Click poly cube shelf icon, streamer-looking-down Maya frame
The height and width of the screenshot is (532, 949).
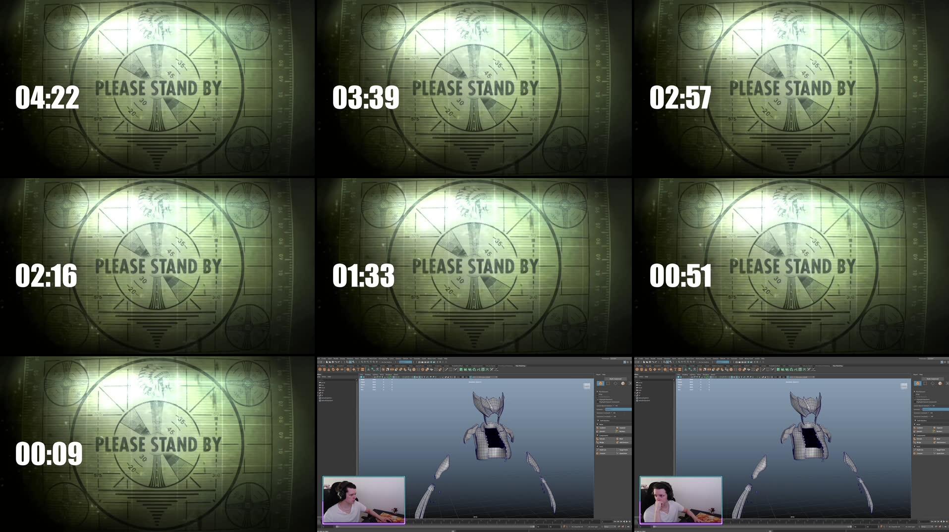[x=324, y=369]
